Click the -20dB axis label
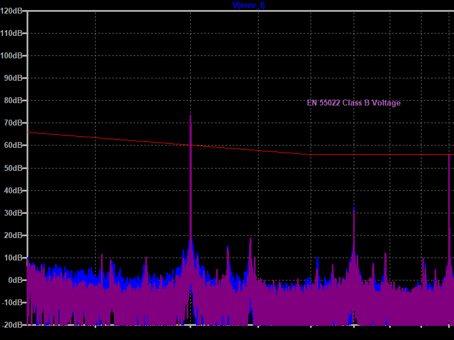The height and width of the screenshot is (340, 454). coord(12,325)
